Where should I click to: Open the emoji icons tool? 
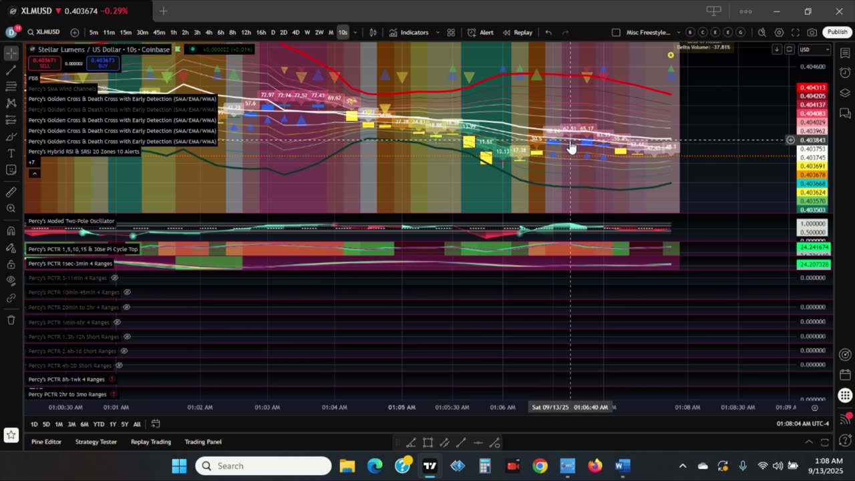[x=11, y=170]
